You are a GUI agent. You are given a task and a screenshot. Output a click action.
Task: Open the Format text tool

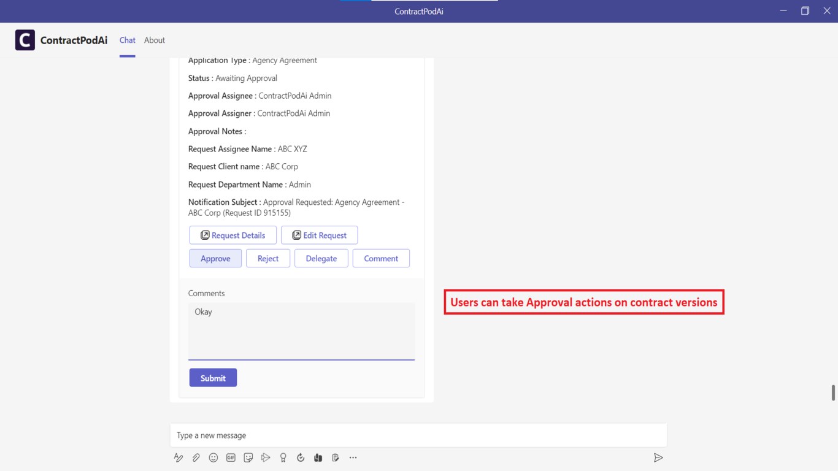179,458
